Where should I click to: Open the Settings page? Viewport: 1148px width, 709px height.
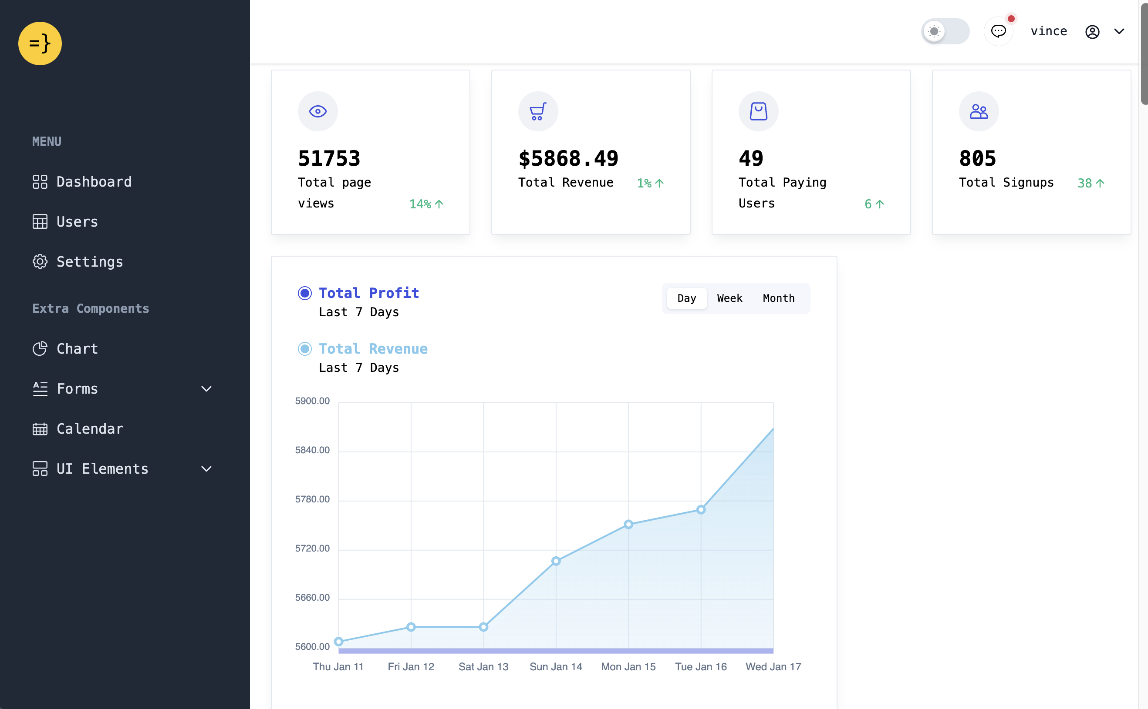pos(78,262)
